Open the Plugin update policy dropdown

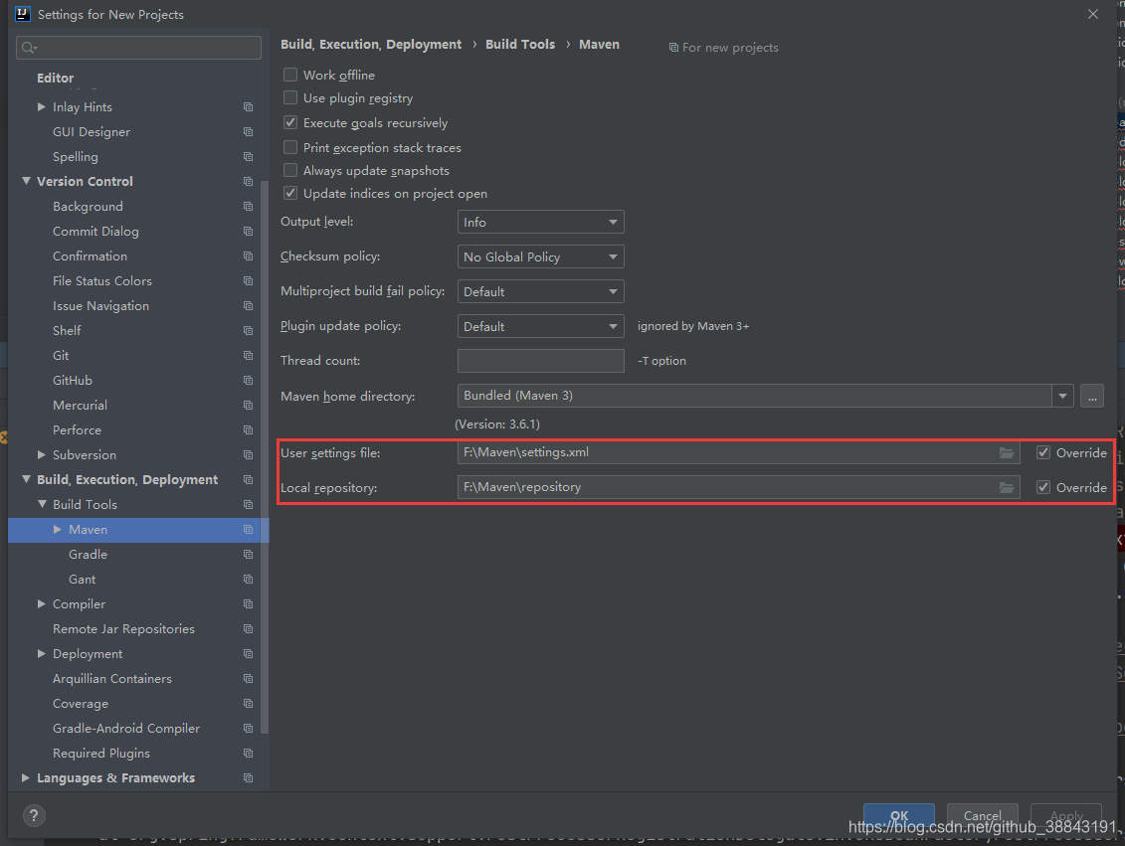click(540, 326)
